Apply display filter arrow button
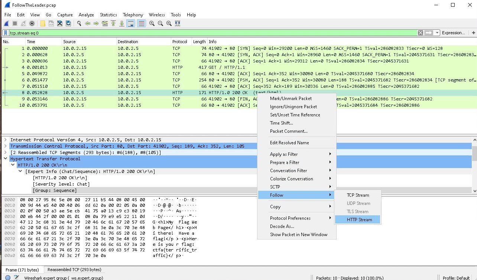The image size is (477, 280). click(429, 33)
